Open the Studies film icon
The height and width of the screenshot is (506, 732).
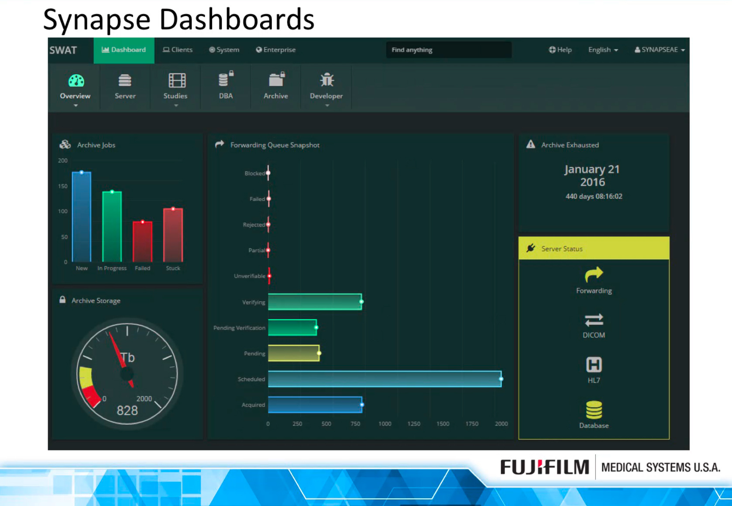pos(177,81)
